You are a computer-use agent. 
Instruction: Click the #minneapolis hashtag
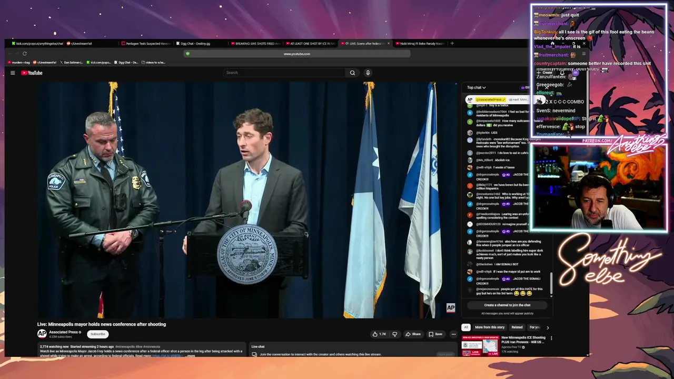(x=124, y=347)
